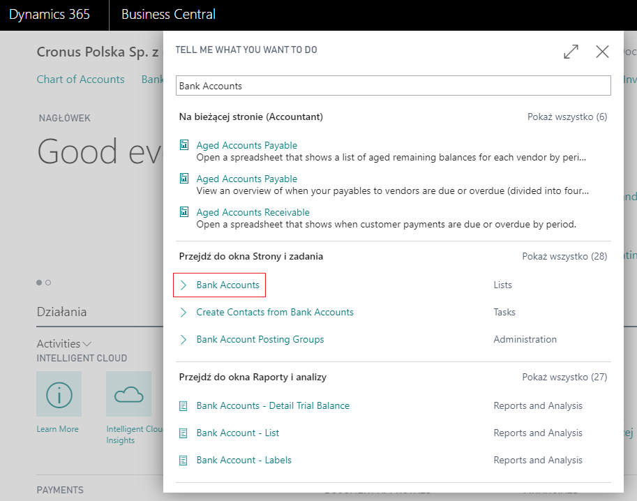
Task: Click the Lists category next to Bank Accounts
Action: coord(502,285)
